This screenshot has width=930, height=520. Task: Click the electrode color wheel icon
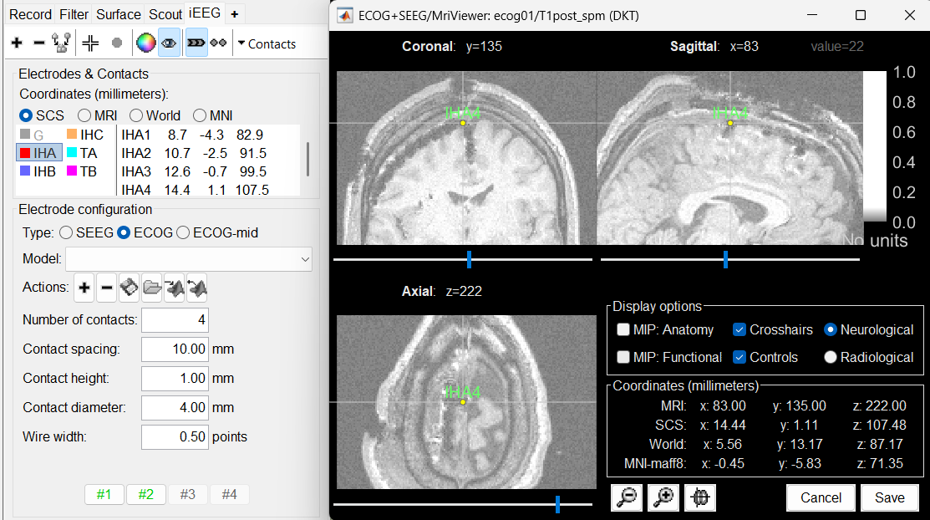[145, 43]
